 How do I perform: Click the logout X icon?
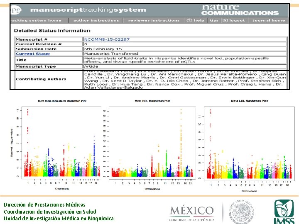225,20
